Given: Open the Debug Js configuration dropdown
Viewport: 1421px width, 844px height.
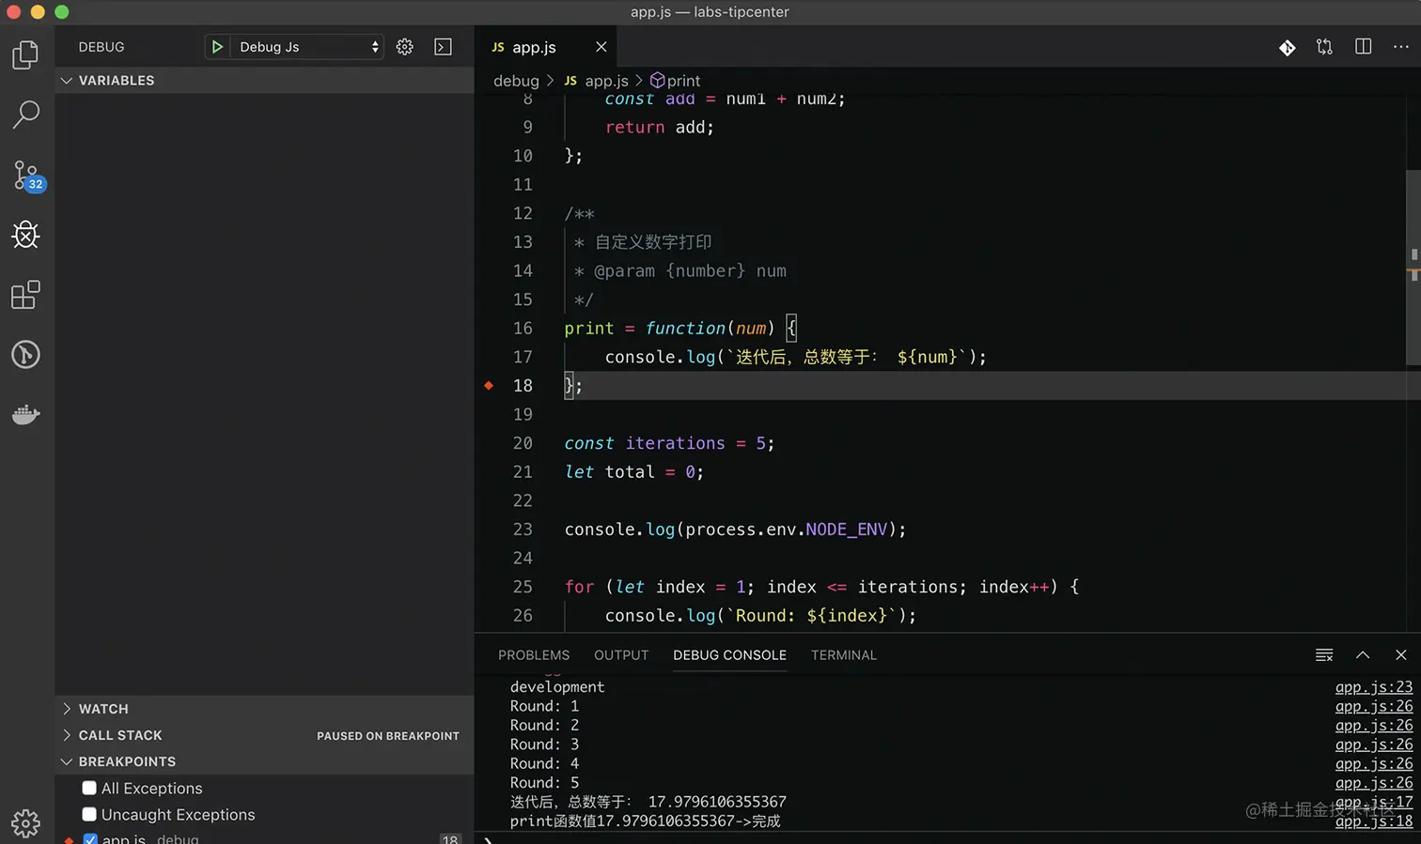Looking at the screenshot, I should (305, 47).
